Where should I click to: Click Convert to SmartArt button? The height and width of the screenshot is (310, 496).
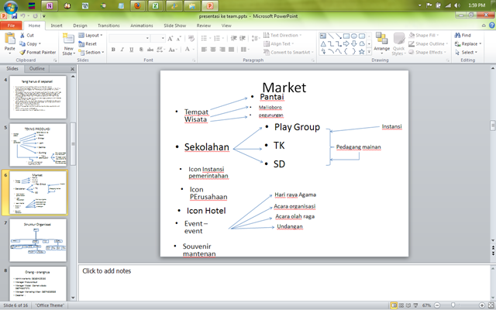click(288, 52)
